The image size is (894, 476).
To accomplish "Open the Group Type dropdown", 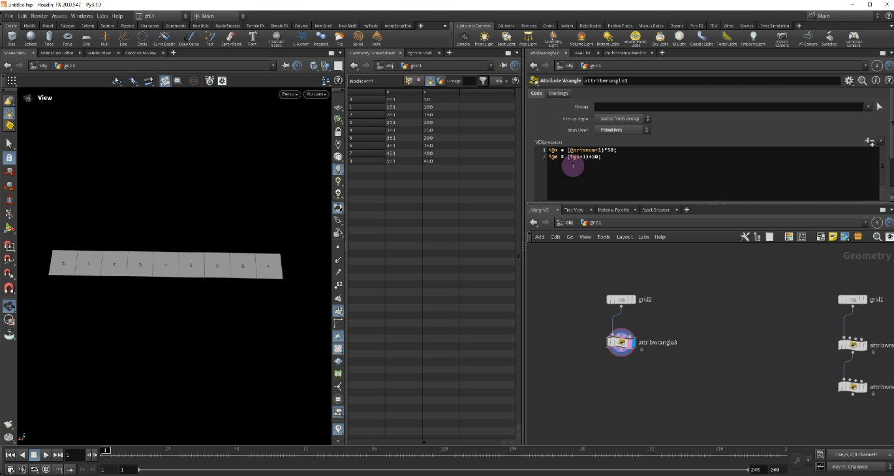I will pyautogui.click(x=622, y=119).
